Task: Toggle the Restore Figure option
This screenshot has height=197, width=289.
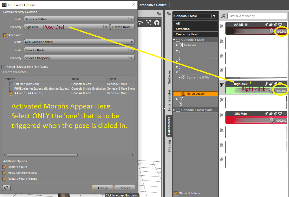Action: tap(4, 167)
